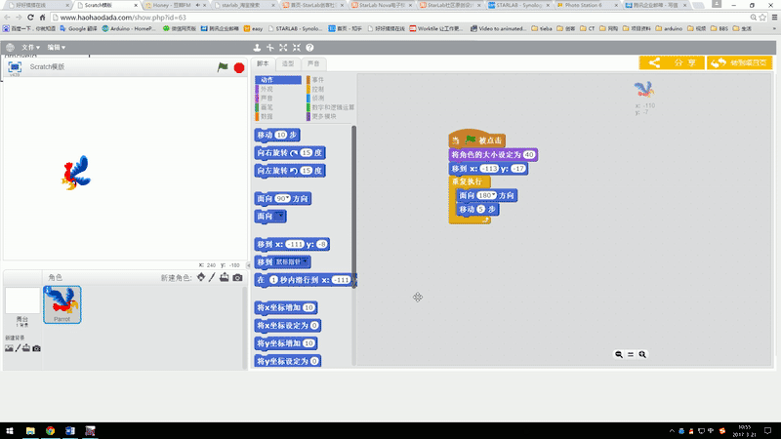Open the 文件 menu dropdown
This screenshot has height=439, width=781.
click(30, 47)
